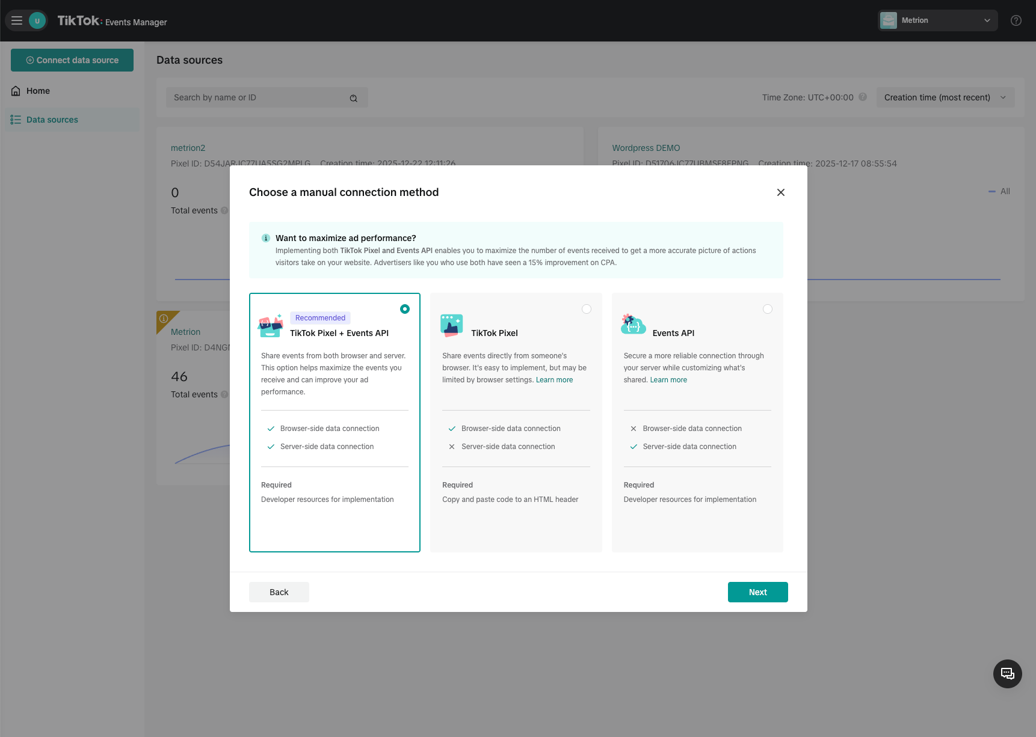Click the Metrion account avatar image

click(x=889, y=20)
